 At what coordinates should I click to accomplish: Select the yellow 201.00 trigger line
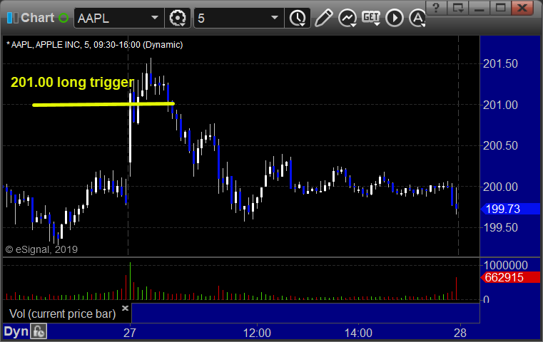(103, 104)
